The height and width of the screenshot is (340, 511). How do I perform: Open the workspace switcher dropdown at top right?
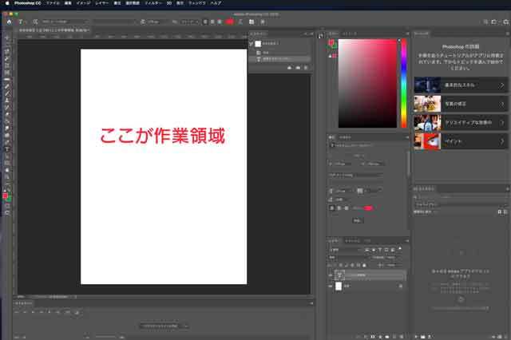click(495, 22)
